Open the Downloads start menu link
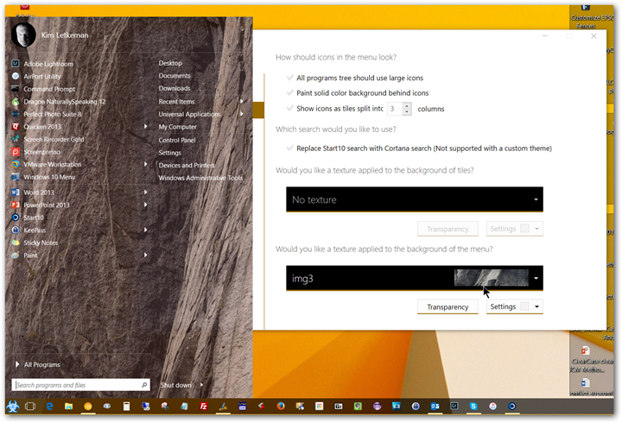 click(175, 88)
